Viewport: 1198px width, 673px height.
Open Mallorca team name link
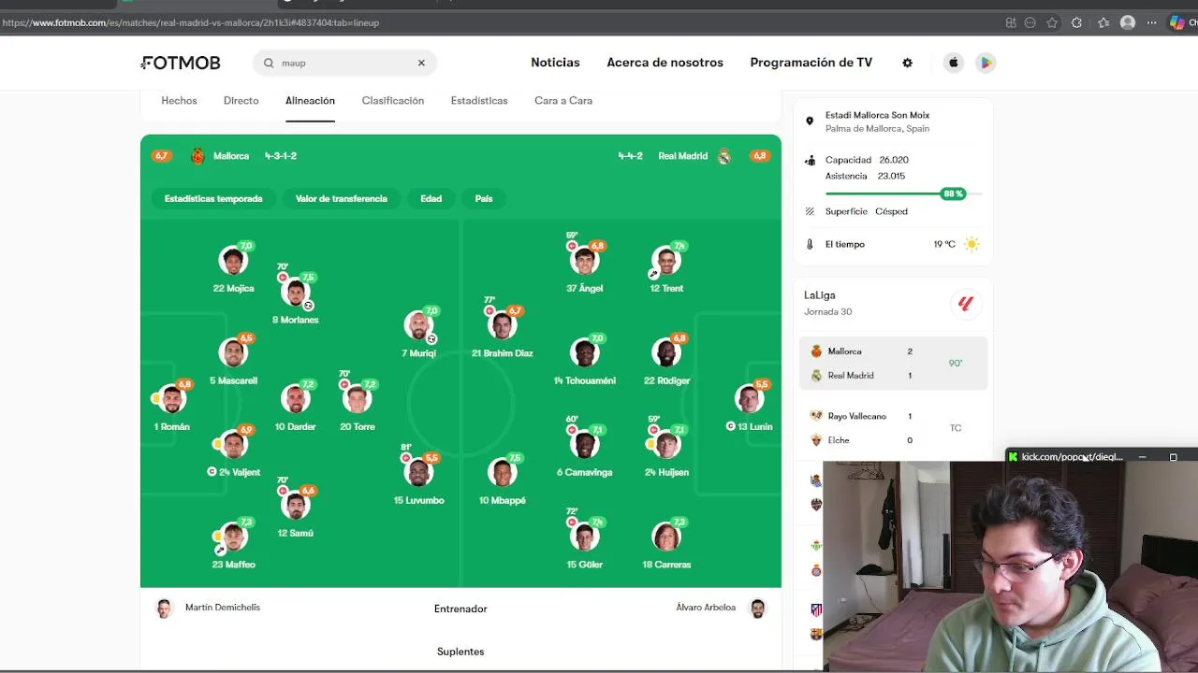pyautogui.click(x=231, y=156)
